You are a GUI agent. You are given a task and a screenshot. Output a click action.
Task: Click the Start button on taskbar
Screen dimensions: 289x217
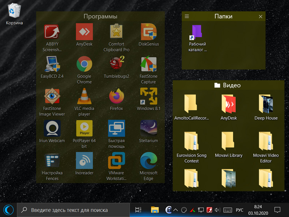click(8, 210)
